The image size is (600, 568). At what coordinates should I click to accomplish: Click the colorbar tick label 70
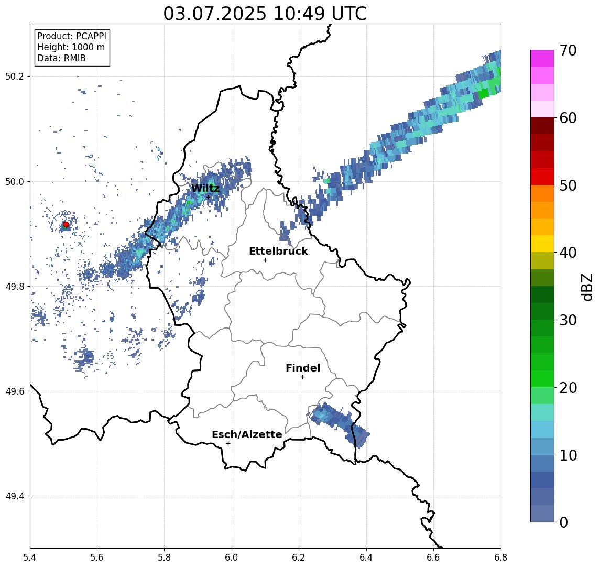point(568,50)
